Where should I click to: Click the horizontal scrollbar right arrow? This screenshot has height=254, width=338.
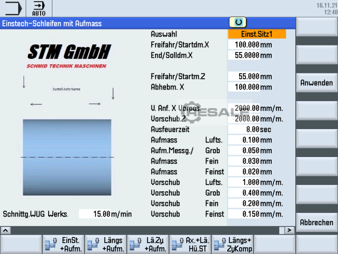pos(290,230)
